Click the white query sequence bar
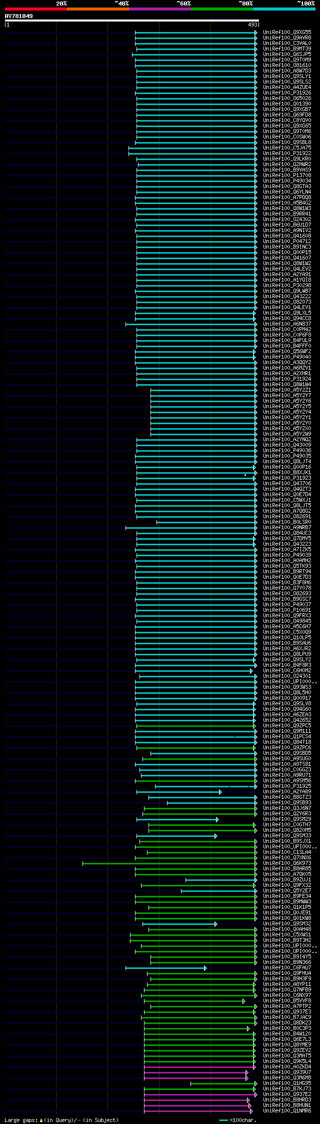 tap(131, 21)
